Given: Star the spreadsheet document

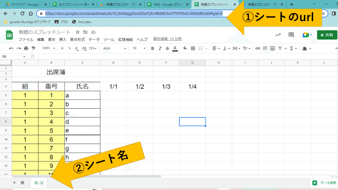Looking at the screenshot, I should click(78, 32).
